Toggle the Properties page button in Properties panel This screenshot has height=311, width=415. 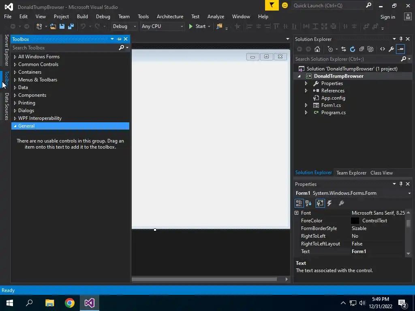point(320,203)
